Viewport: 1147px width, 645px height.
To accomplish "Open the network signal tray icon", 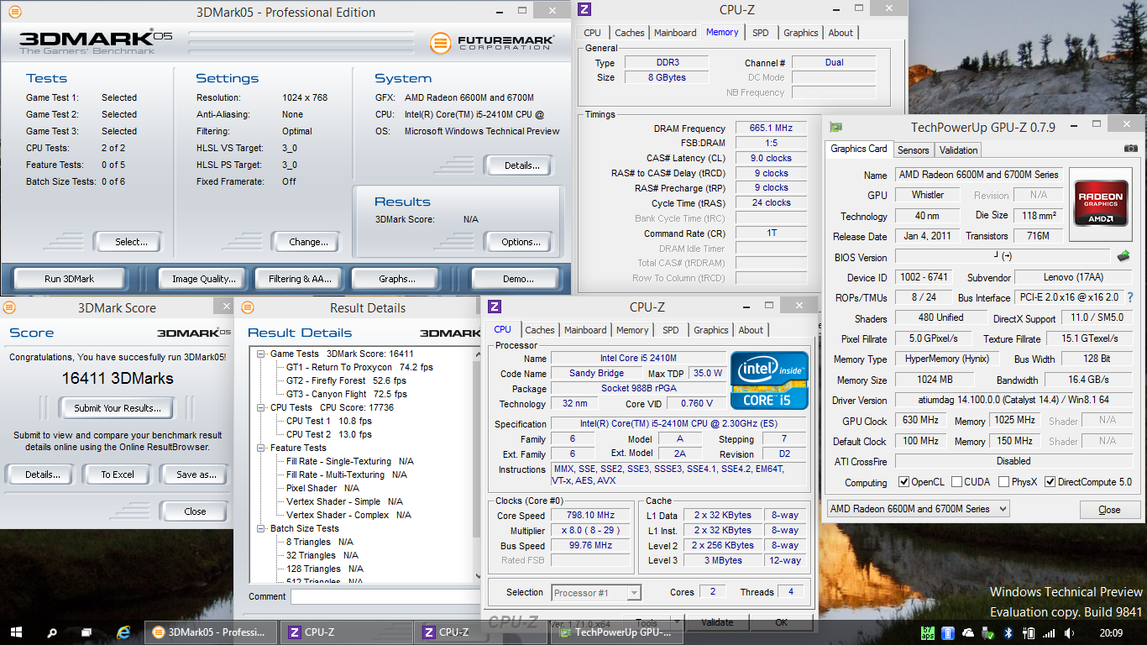I will pyautogui.click(x=1050, y=632).
